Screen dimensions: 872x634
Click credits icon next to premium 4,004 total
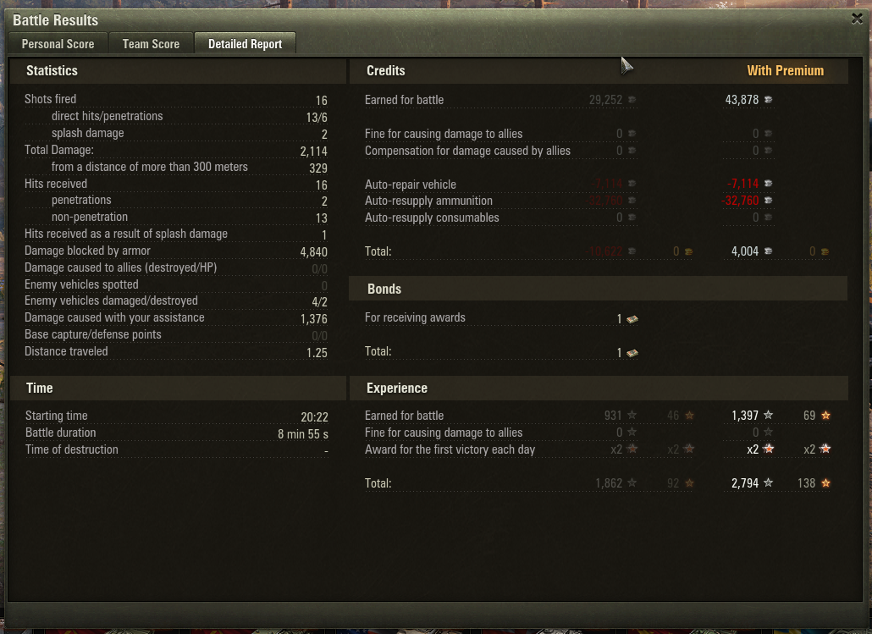click(768, 251)
